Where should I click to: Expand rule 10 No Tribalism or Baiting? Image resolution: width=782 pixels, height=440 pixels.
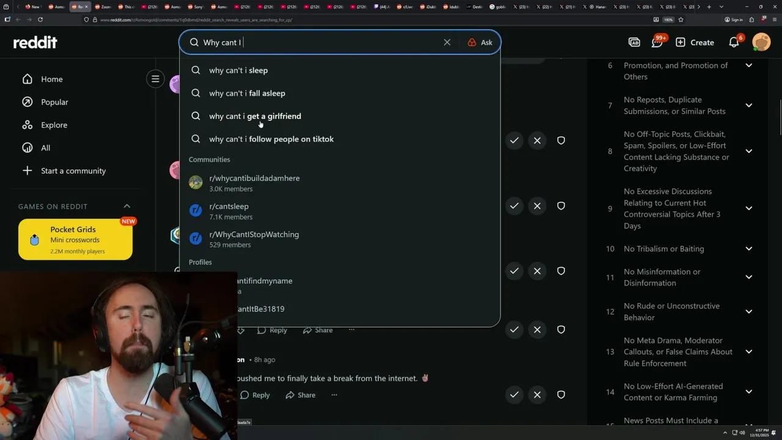click(x=748, y=249)
